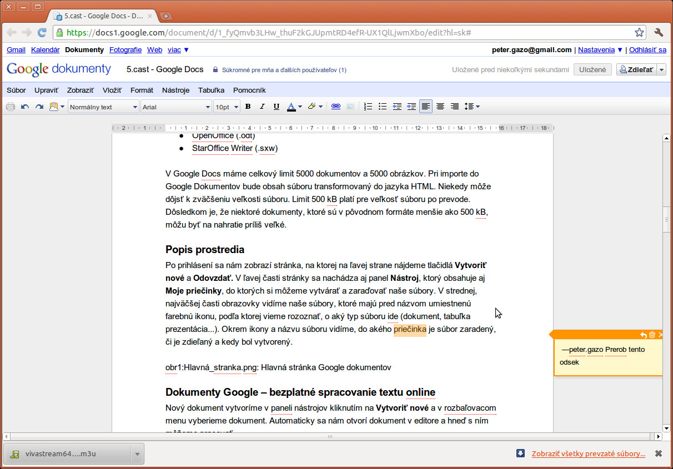
Task: Open the 10pt font size dropdown
Action: (x=227, y=107)
